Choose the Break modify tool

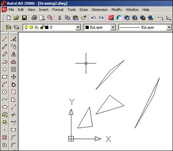click(x=14, y=130)
